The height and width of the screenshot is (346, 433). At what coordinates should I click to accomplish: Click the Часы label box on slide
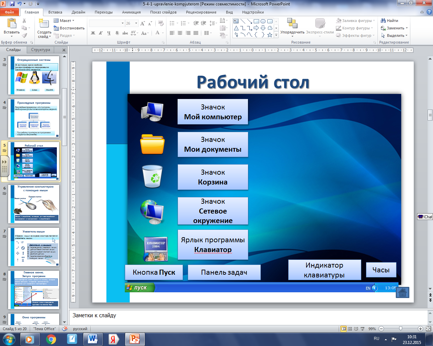pos(381,270)
